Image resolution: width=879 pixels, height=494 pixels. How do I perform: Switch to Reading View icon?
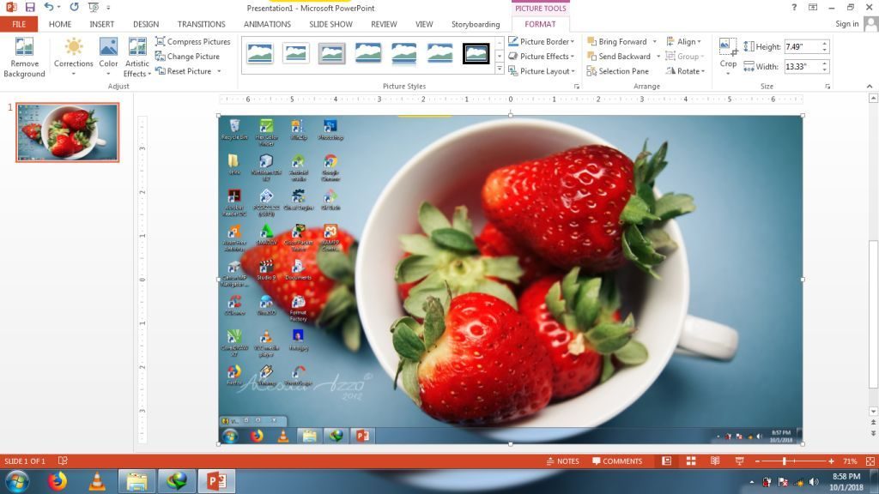tap(715, 461)
